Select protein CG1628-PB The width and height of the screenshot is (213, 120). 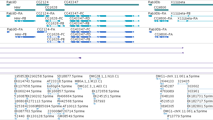[56, 39]
